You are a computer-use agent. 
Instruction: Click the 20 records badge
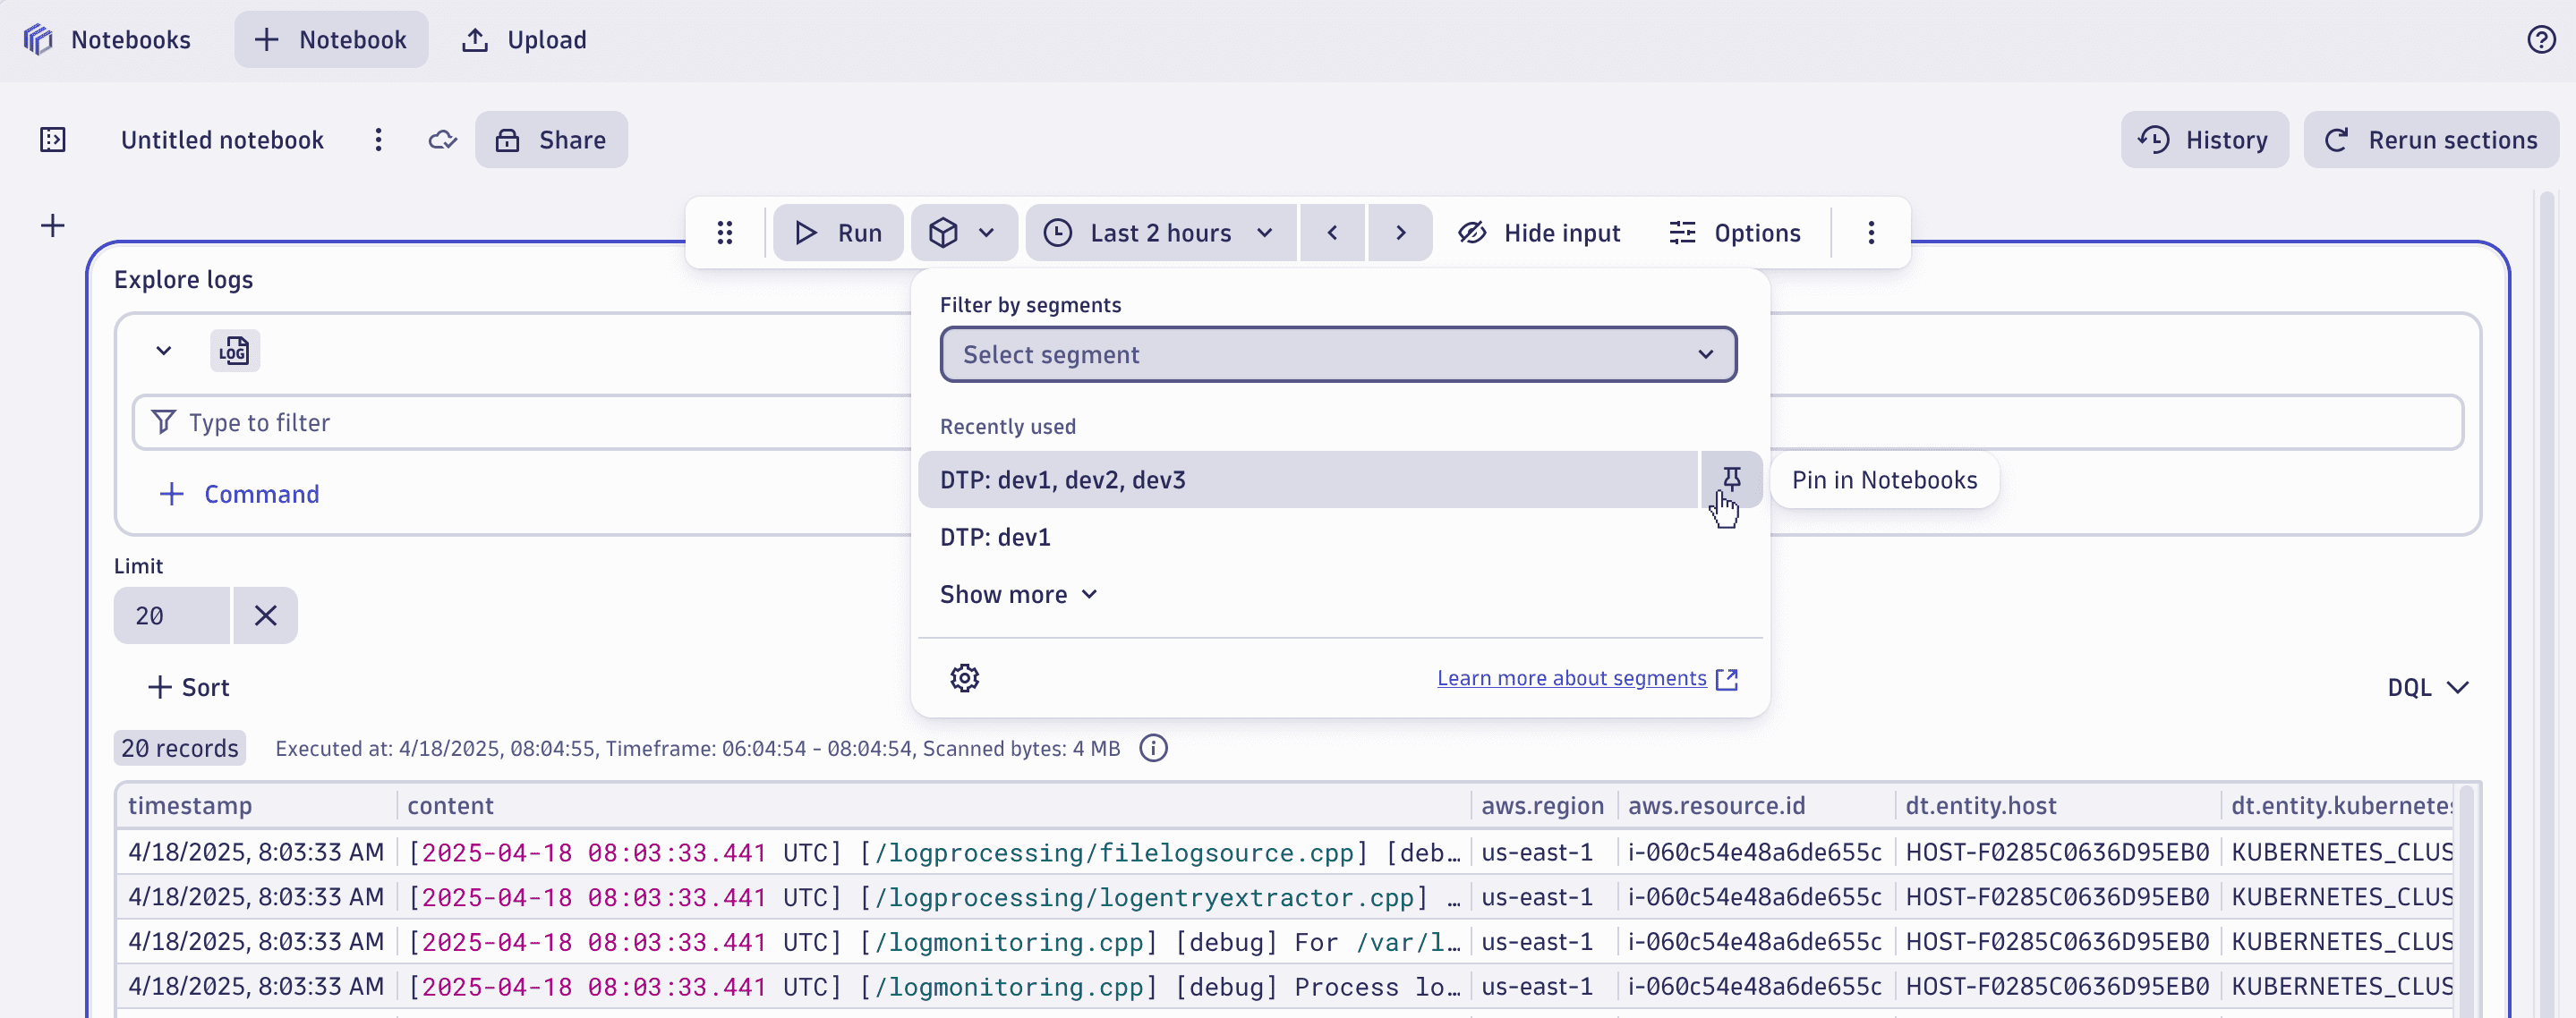coord(180,748)
